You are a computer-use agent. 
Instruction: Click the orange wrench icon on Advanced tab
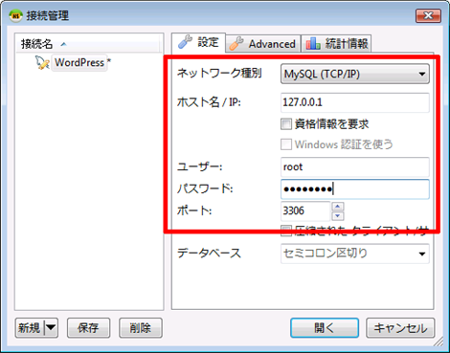[x=236, y=44]
